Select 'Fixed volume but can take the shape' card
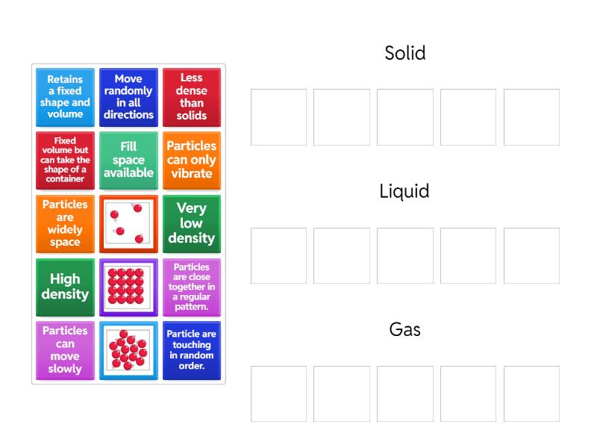Viewport: 597px width, 448px height. (65, 160)
